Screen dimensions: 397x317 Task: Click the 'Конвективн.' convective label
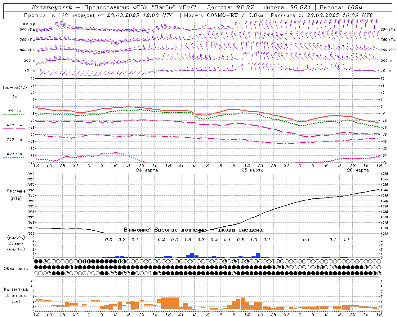(16, 289)
